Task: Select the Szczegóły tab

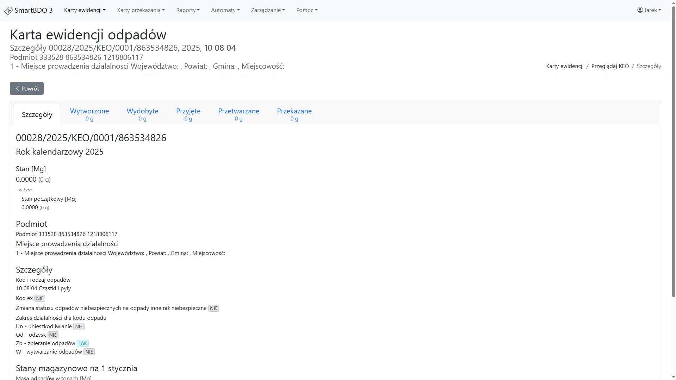Action: 37,114
